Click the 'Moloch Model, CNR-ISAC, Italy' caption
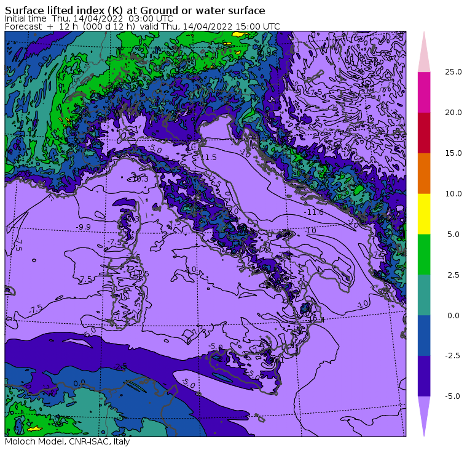 click(68, 441)
